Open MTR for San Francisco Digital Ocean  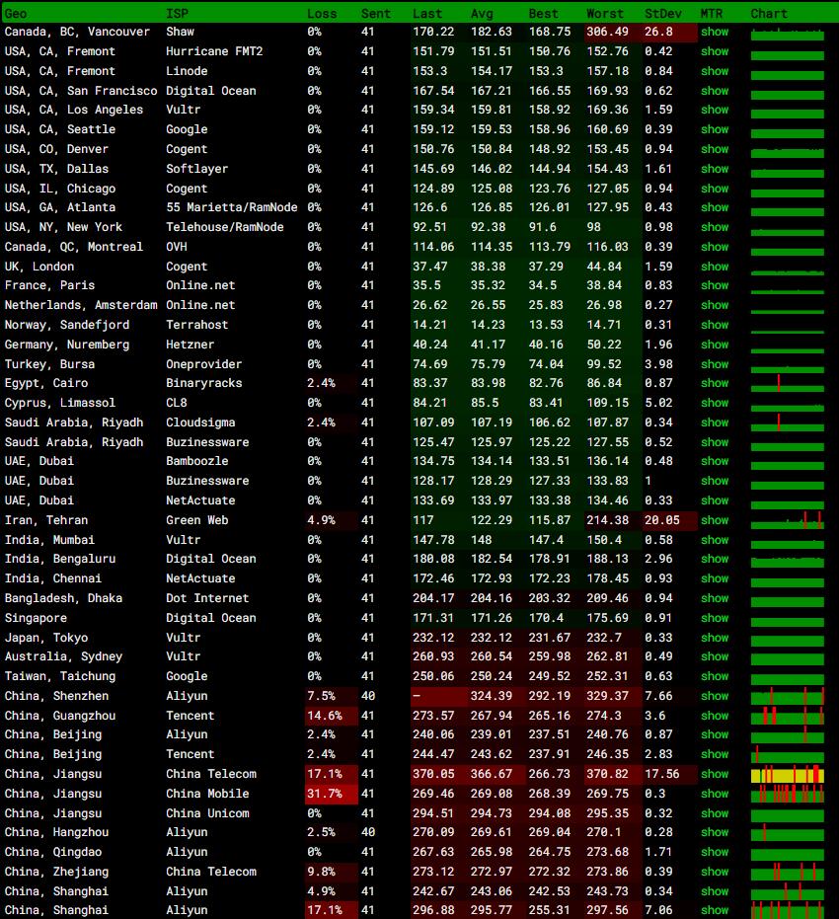[715, 91]
